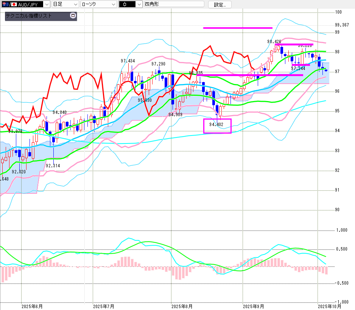Image resolution: width=355 pixels, height=310 pixels.
Task: Click the 97.434 peak price label
Action: click(128, 61)
